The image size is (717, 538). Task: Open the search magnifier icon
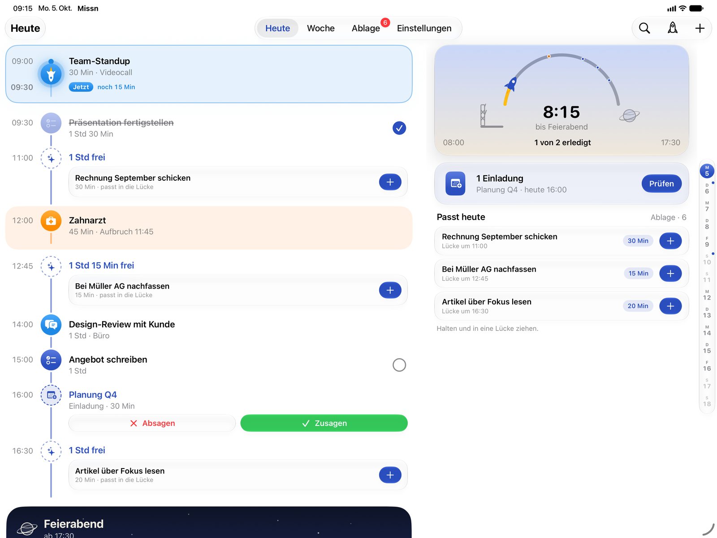tap(644, 28)
